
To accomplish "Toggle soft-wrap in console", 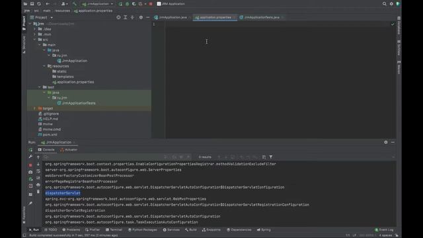I will (x=38, y=171).
